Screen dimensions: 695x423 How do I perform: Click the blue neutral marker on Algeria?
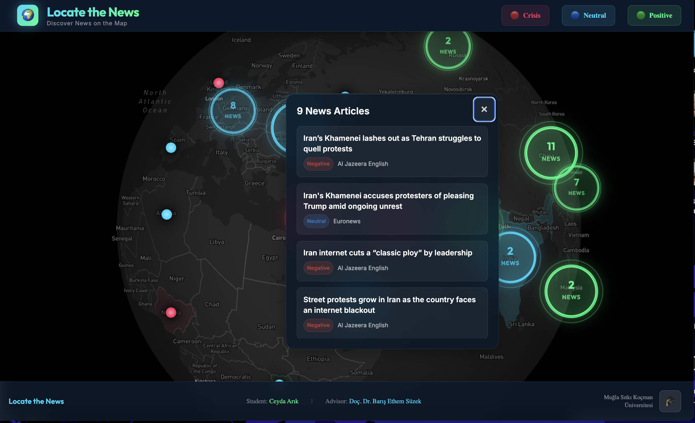tap(167, 214)
